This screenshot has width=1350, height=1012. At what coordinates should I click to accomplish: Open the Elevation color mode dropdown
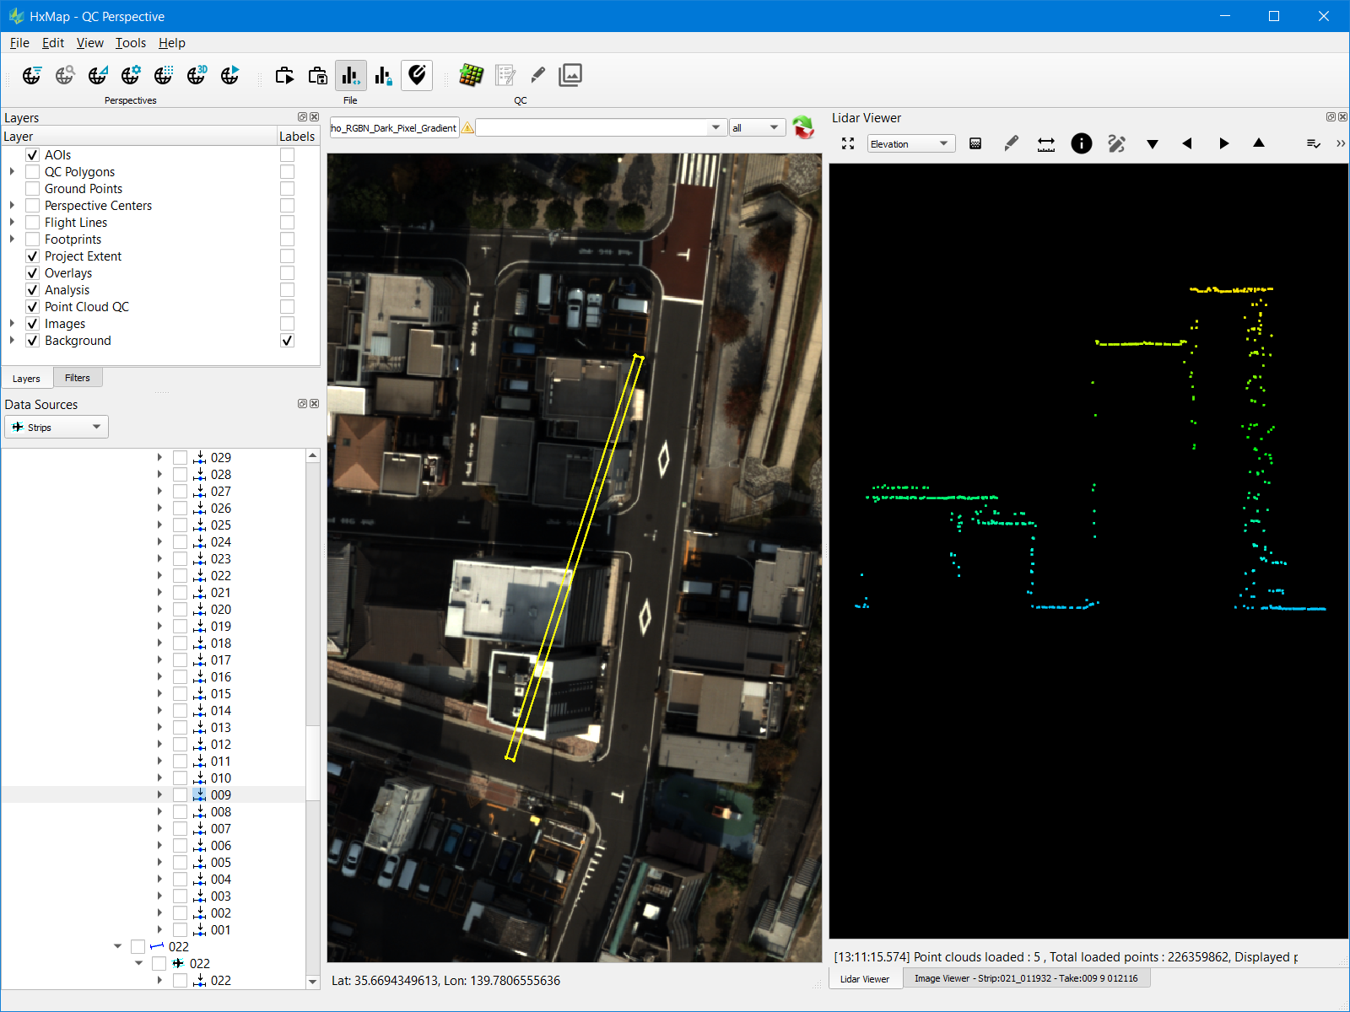point(911,144)
